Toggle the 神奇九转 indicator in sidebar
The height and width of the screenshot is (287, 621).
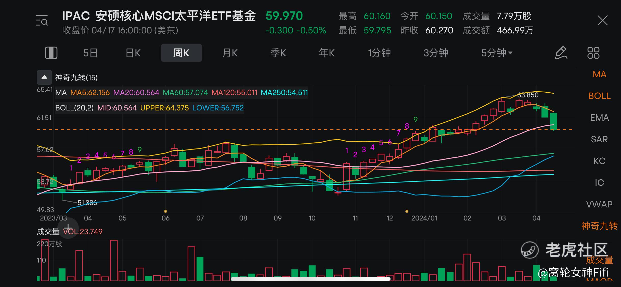click(599, 226)
